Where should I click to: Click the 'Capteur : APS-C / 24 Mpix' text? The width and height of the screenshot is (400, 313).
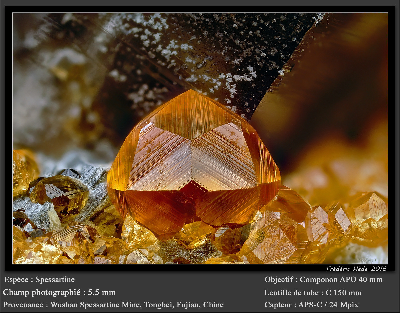click(x=311, y=305)
